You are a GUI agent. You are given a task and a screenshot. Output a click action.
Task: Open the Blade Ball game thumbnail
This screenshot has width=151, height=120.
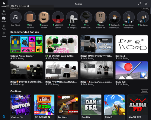click(132, 70)
